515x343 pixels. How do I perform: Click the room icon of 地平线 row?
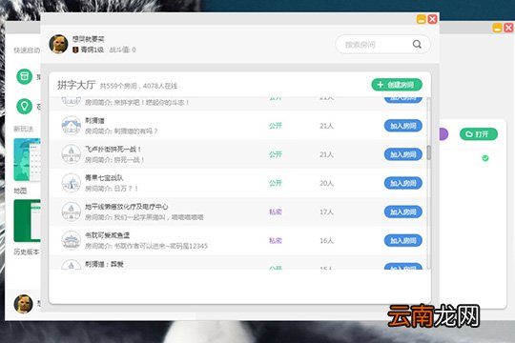pyautogui.click(x=71, y=212)
